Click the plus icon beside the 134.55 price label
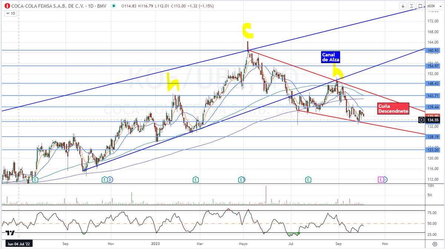This screenshot has width=445, height=249. tap(421, 120)
